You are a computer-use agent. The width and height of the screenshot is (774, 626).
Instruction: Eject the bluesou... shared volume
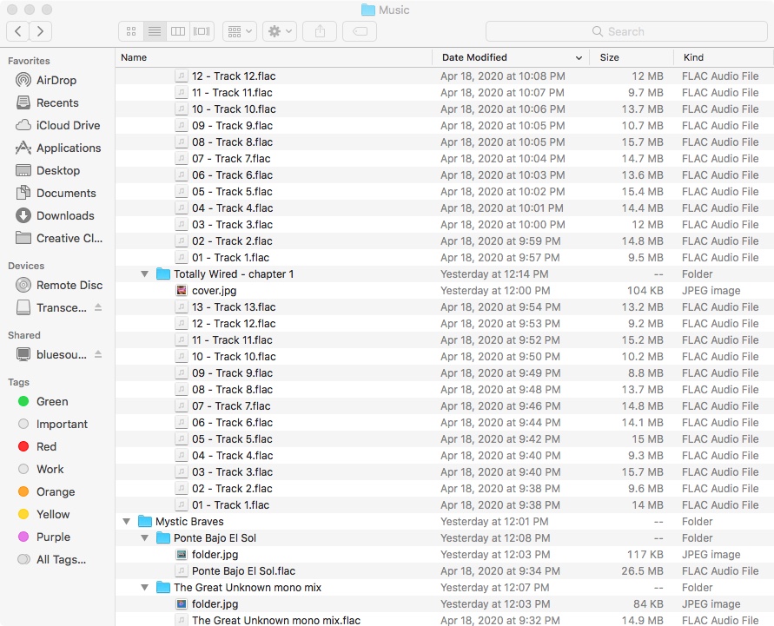[98, 355]
